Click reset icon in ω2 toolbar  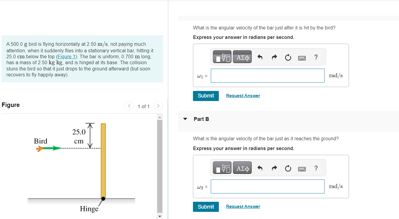click(288, 168)
